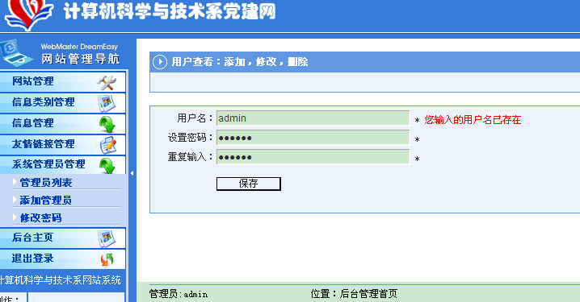The height and width of the screenshot is (302, 580).
Task: Click the hammer and wrench icon beside 网站管理
Action: (x=107, y=83)
